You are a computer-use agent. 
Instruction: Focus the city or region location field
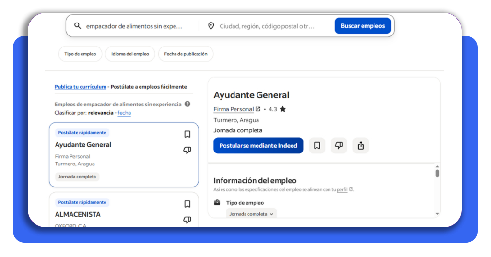(267, 26)
